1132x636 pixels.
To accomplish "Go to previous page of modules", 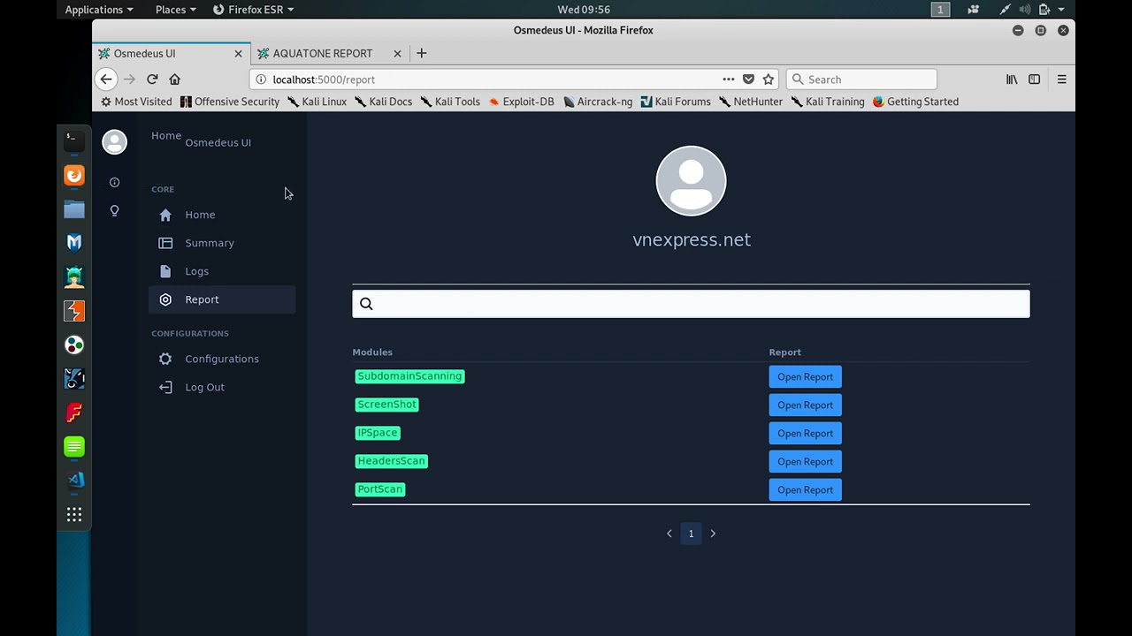I will 669,533.
